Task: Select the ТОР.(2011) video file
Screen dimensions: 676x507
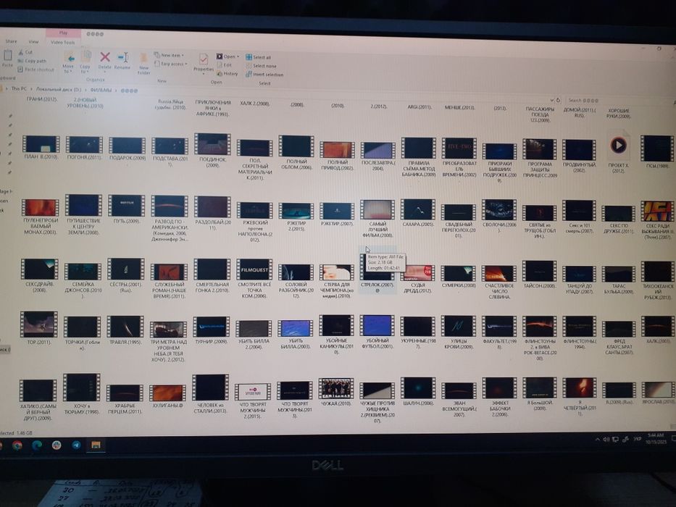Action: pos(39,327)
